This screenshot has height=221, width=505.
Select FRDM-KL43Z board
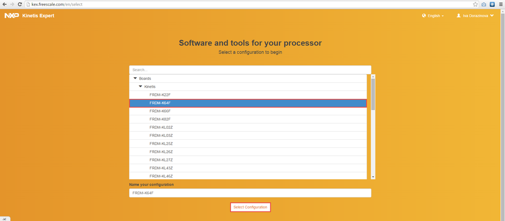pyautogui.click(x=248, y=168)
